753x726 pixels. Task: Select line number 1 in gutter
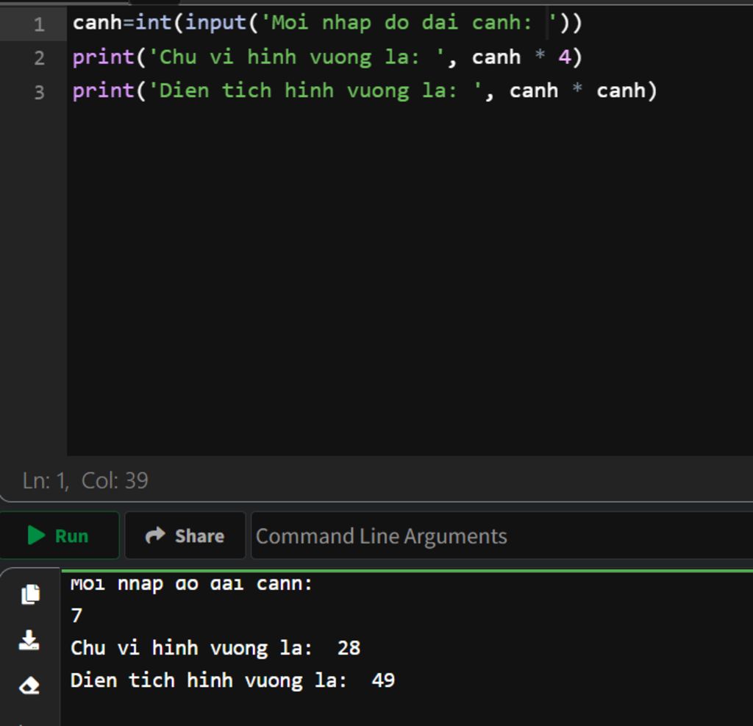39,24
